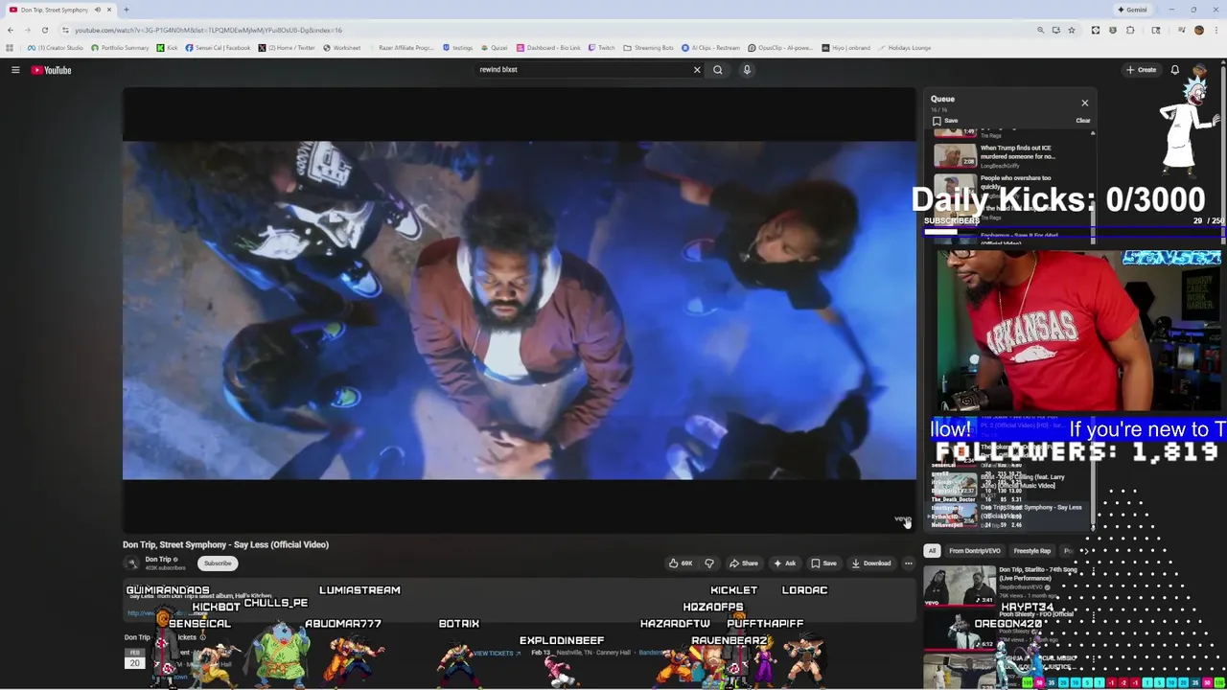Filter suggestions by 'From DontripVEVO'
Viewport: 1227px width, 690px height.
click(975, 551)
